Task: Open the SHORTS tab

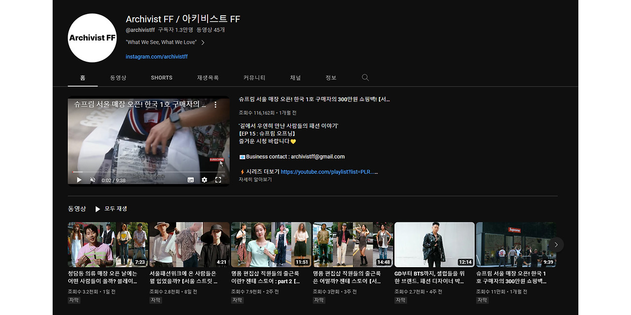Action: [x=162, y=78]
